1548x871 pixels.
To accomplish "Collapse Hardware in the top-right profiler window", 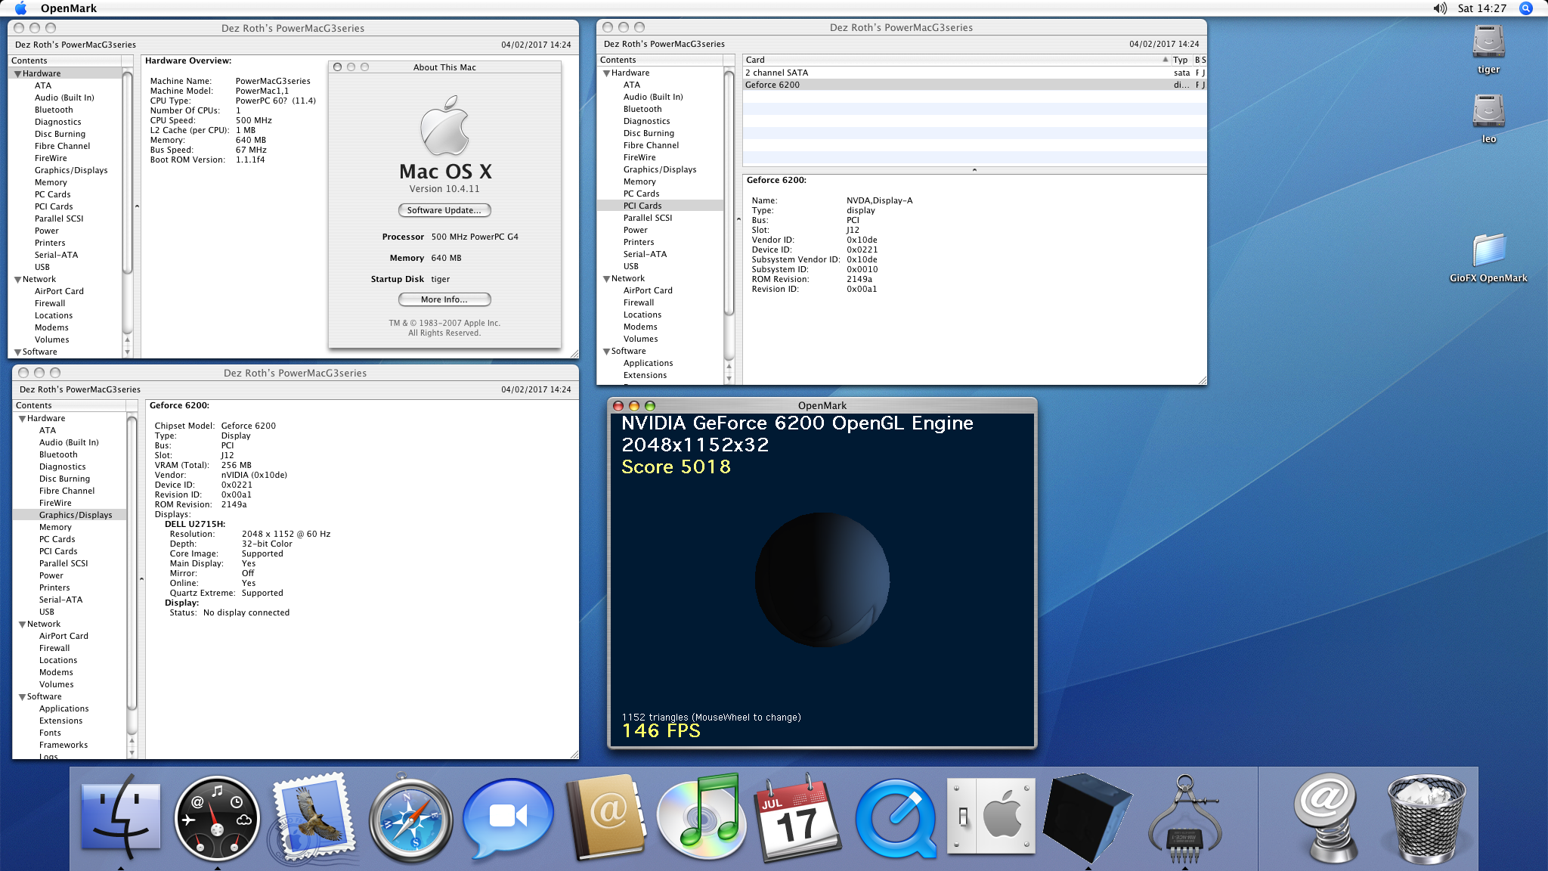I will pyautogui.click(x=606, y=73).
